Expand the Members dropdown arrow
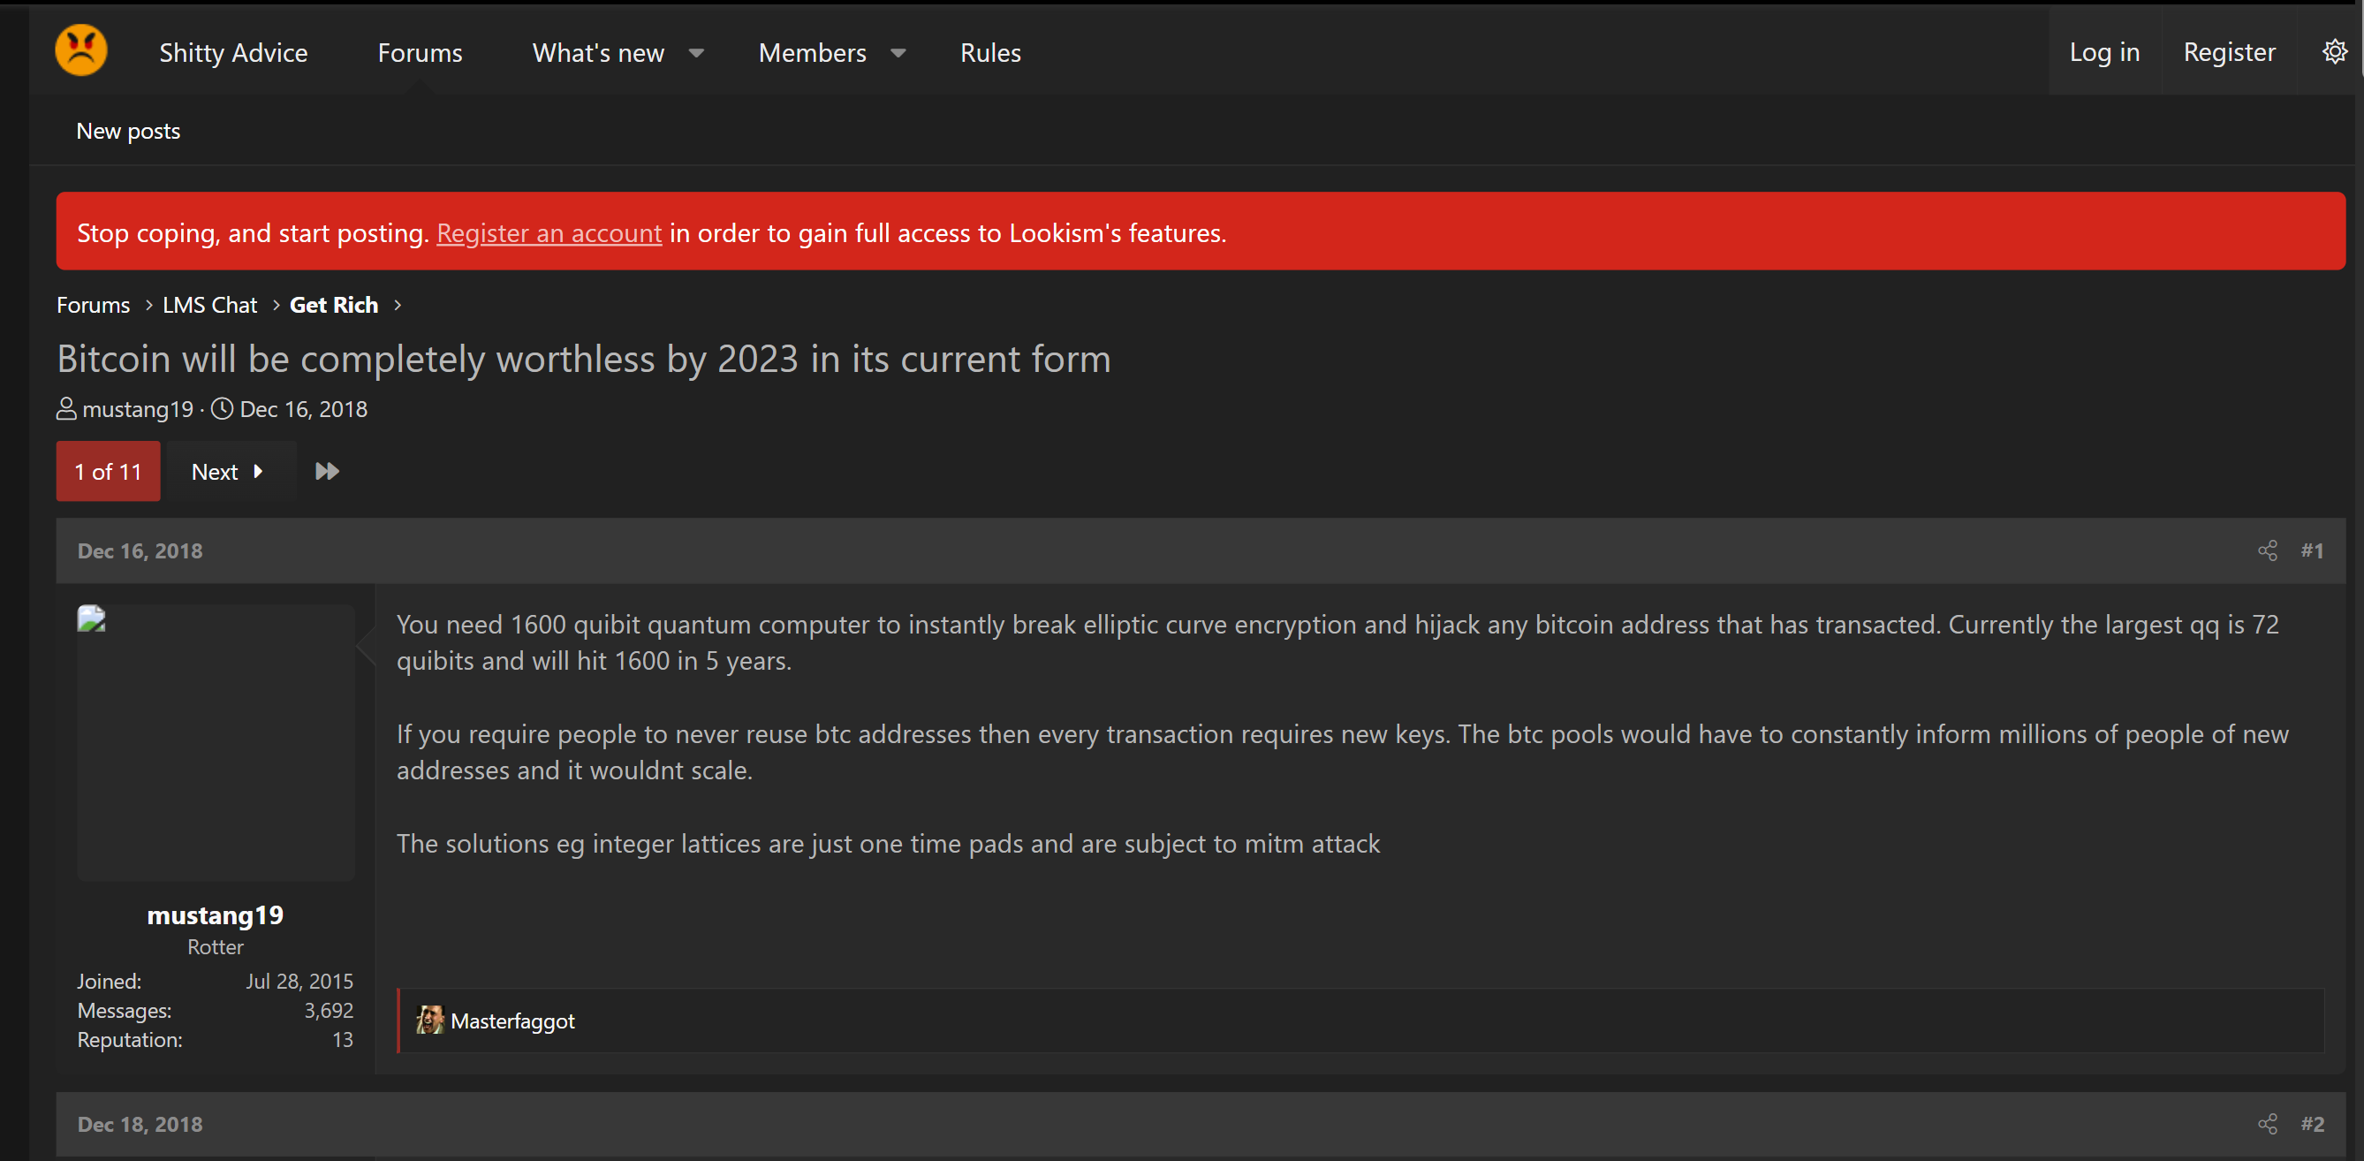 coord(898,53)
